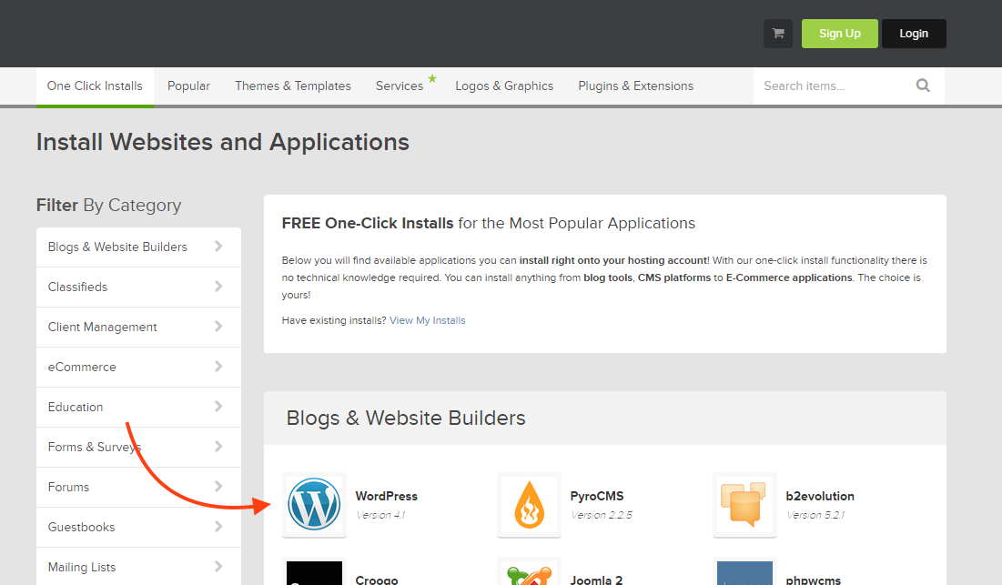The image size is (1002, 585).
Task: Expand the eCommerce category arrow
Action: [x=218, y=367]
